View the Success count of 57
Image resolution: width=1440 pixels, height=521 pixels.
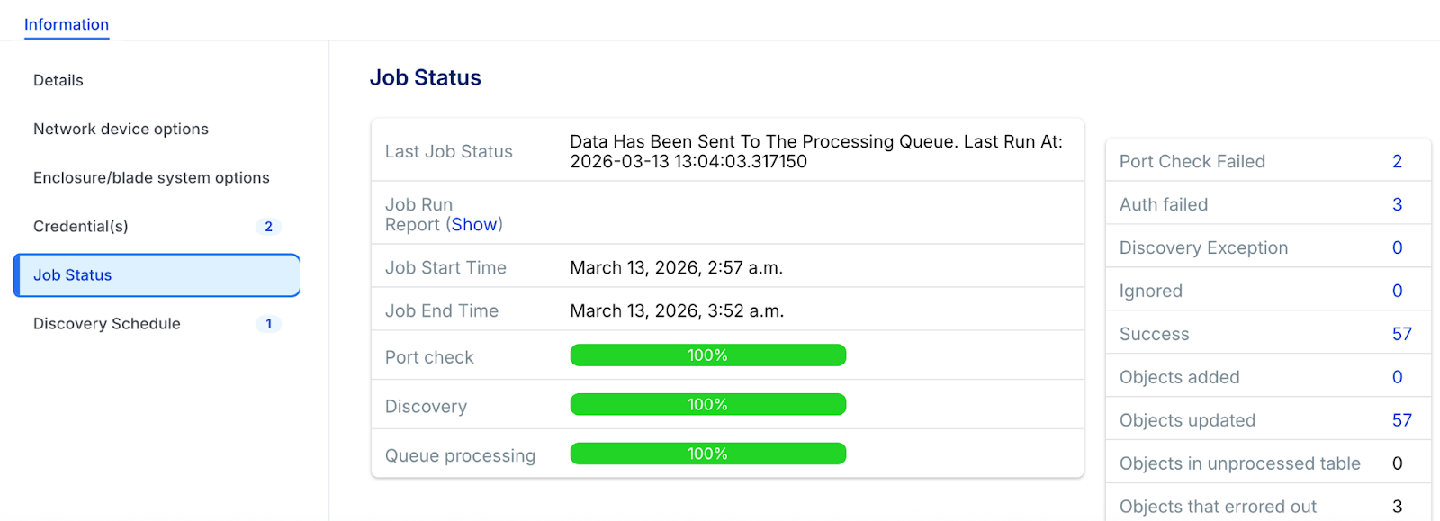coord(1401,334)
